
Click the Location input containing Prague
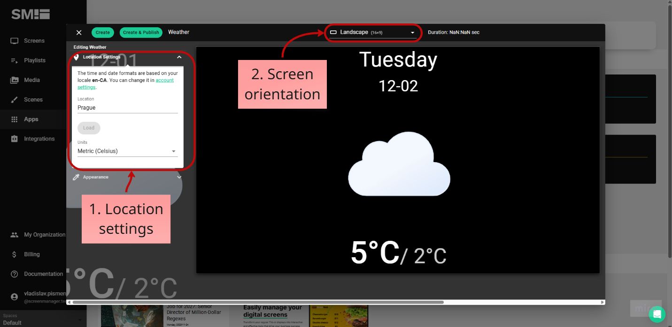coord(127,107)
